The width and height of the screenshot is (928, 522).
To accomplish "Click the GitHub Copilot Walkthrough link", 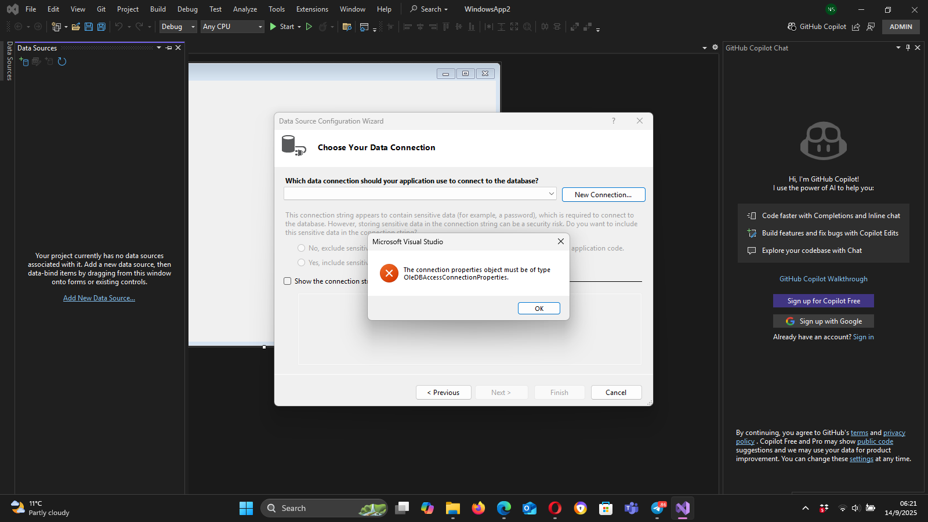I will click(824, 279).
